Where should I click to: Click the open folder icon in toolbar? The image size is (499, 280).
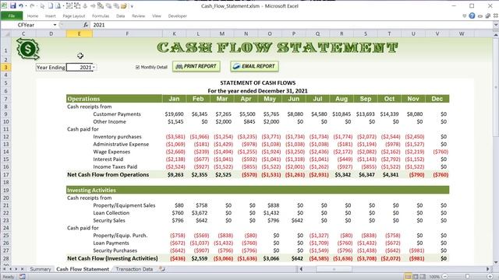pyautogui.click(x=123, y=5)
